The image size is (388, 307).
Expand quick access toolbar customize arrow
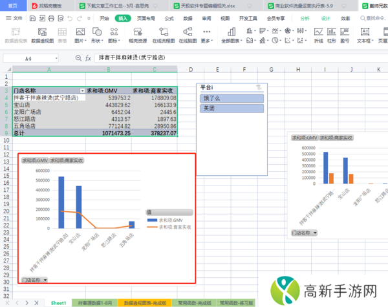(89, 18)
